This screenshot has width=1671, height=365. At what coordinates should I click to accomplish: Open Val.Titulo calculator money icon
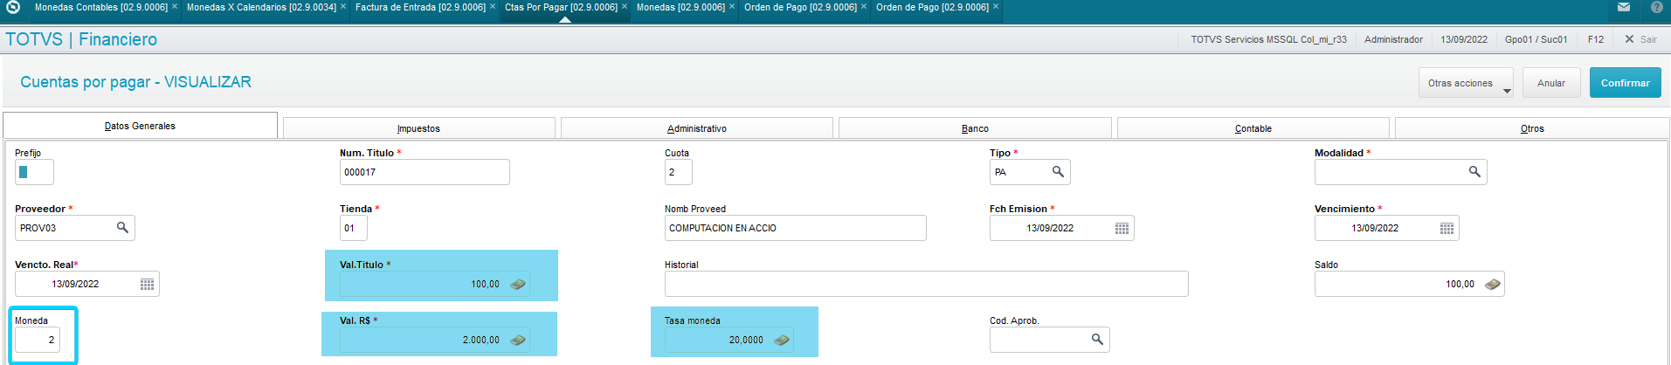point(518,284)
